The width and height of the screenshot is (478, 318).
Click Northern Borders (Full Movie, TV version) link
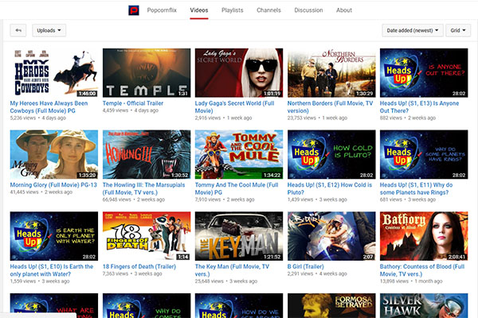click(x=330, y=107)
